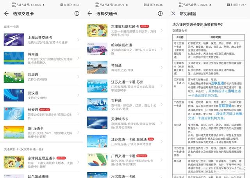This screenshot has height=178, width=250.
Task: Open the chevron on the 江苏交通一卡通·苏州 row
Action: [161, 86]
